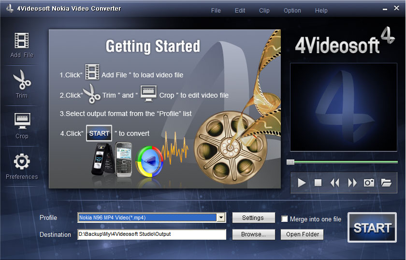Click the Destination path input field

click(152, 234)
